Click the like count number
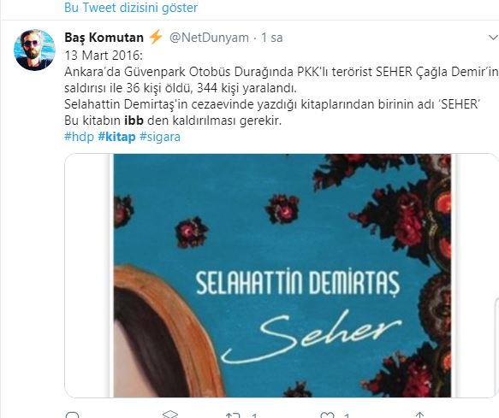 click(x=347, y=415)
